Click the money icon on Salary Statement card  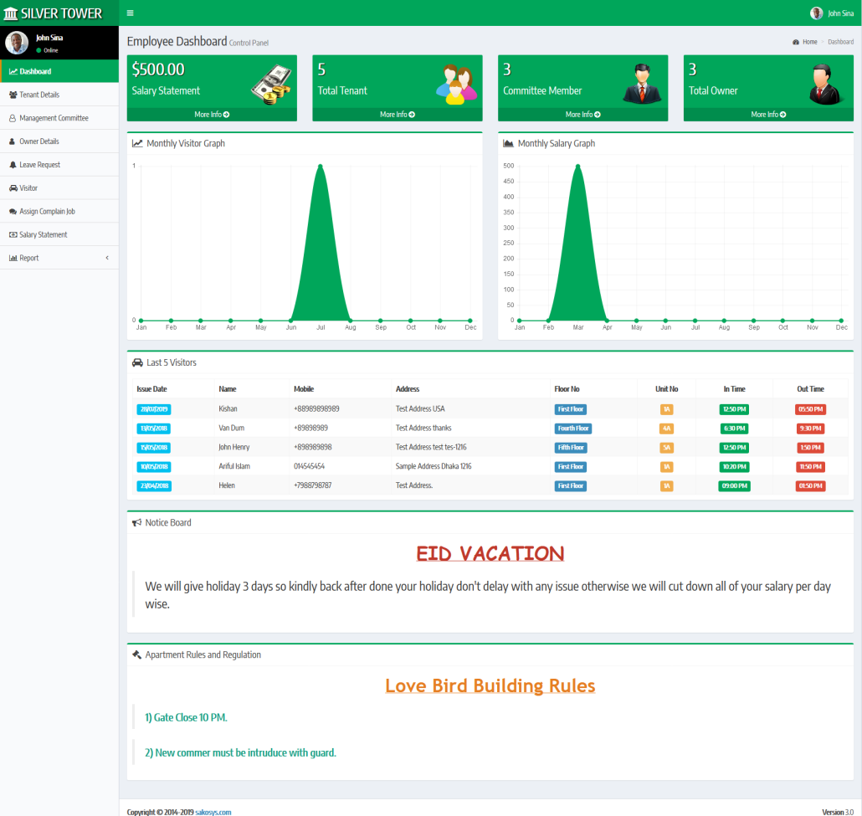271,84
